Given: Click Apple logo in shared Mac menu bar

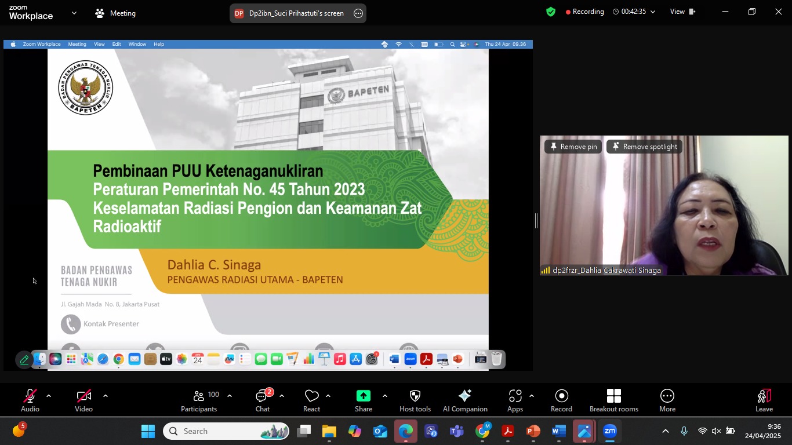Looking at the screenshot, I should click(13, 44).
